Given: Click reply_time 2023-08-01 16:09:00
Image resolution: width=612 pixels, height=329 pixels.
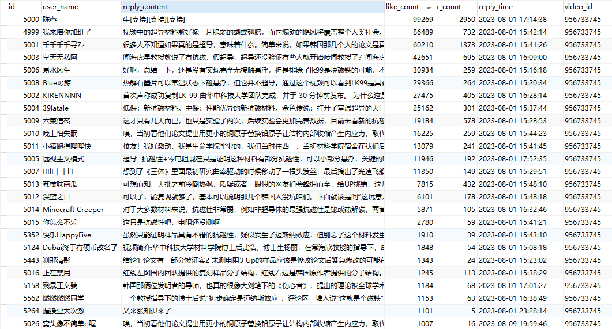Looking at the screenshot, I should [513, 57].
